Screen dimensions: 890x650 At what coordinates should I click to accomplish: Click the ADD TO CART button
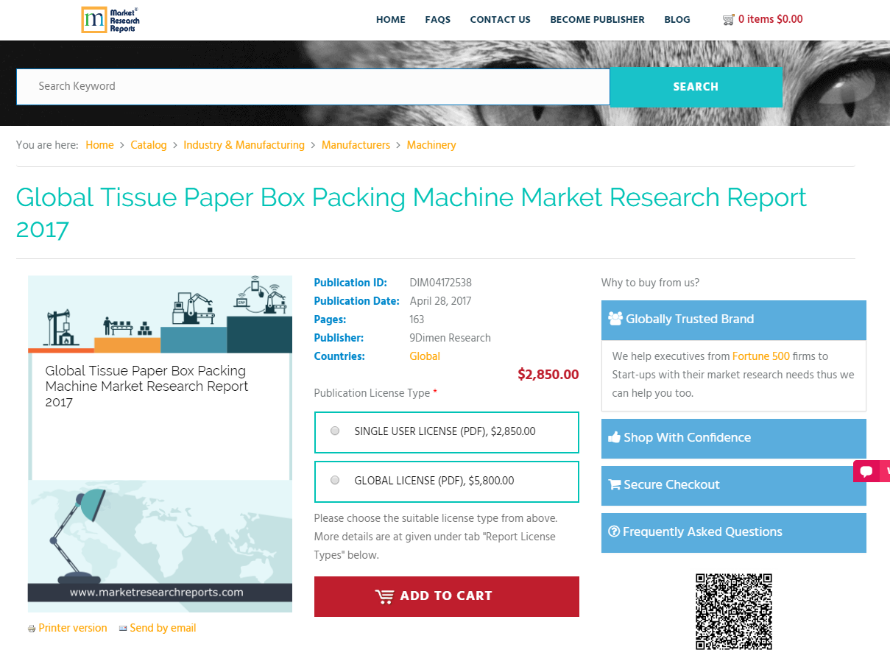tap(447, 596)
